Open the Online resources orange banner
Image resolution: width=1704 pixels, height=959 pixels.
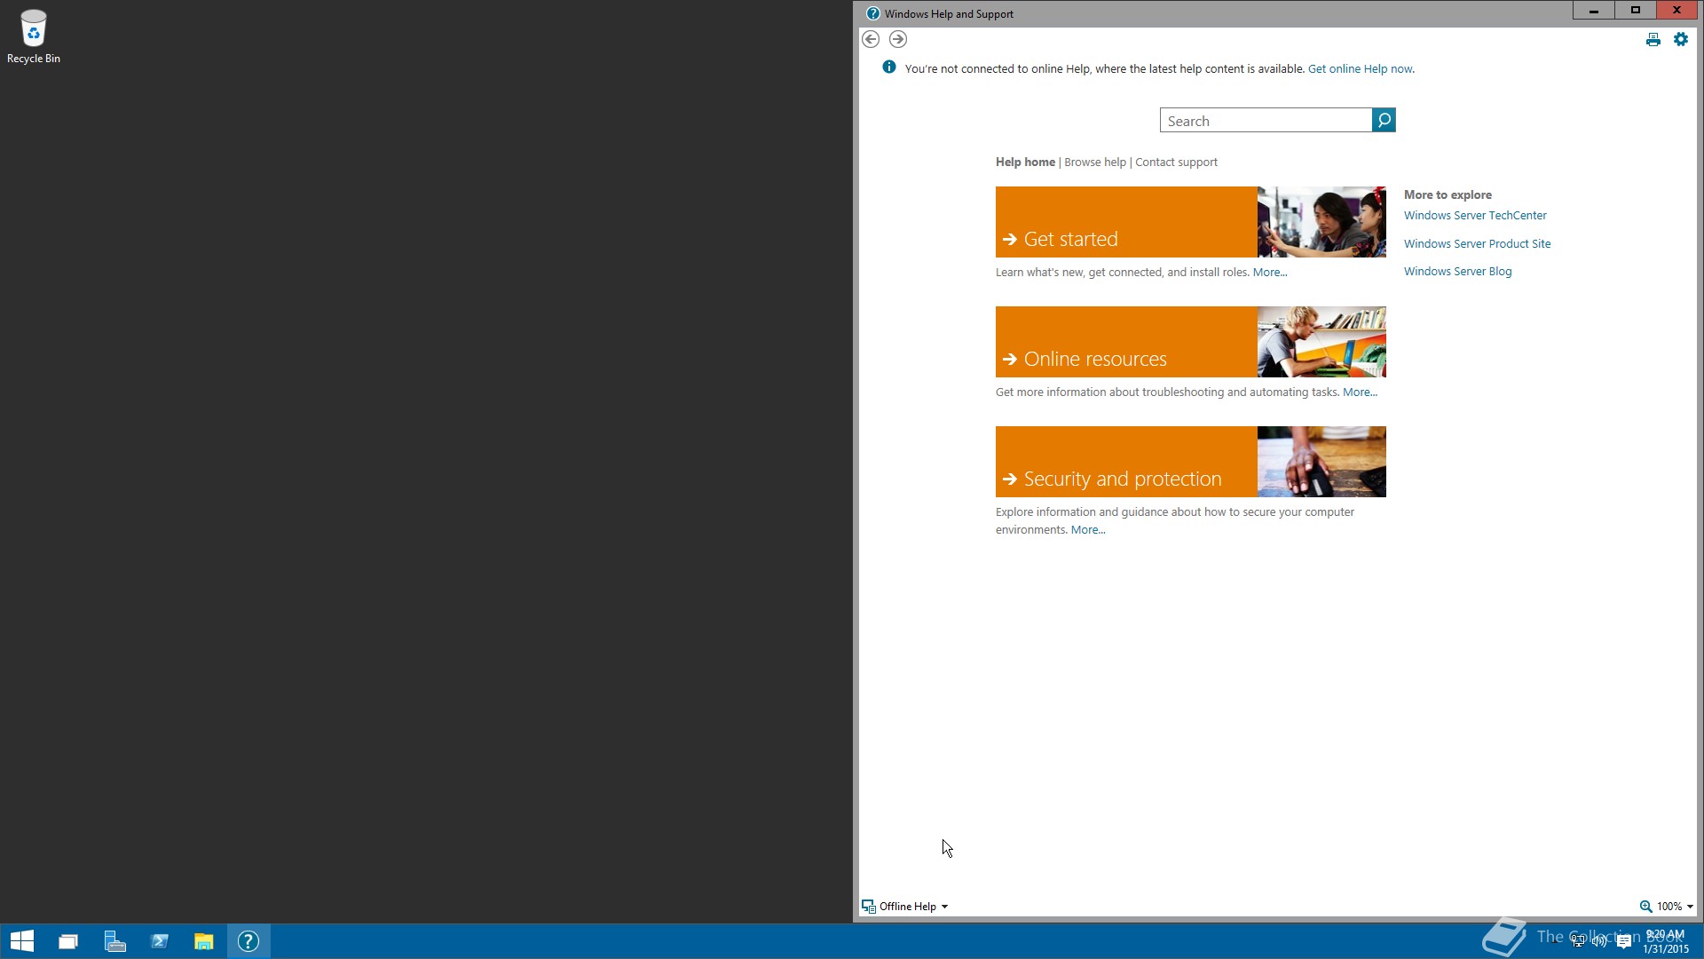[x=1126, y=342]
